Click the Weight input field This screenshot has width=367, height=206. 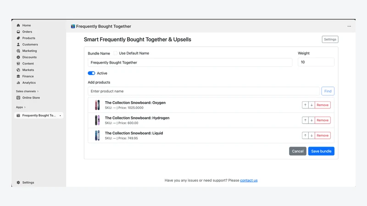coord(316,62)
